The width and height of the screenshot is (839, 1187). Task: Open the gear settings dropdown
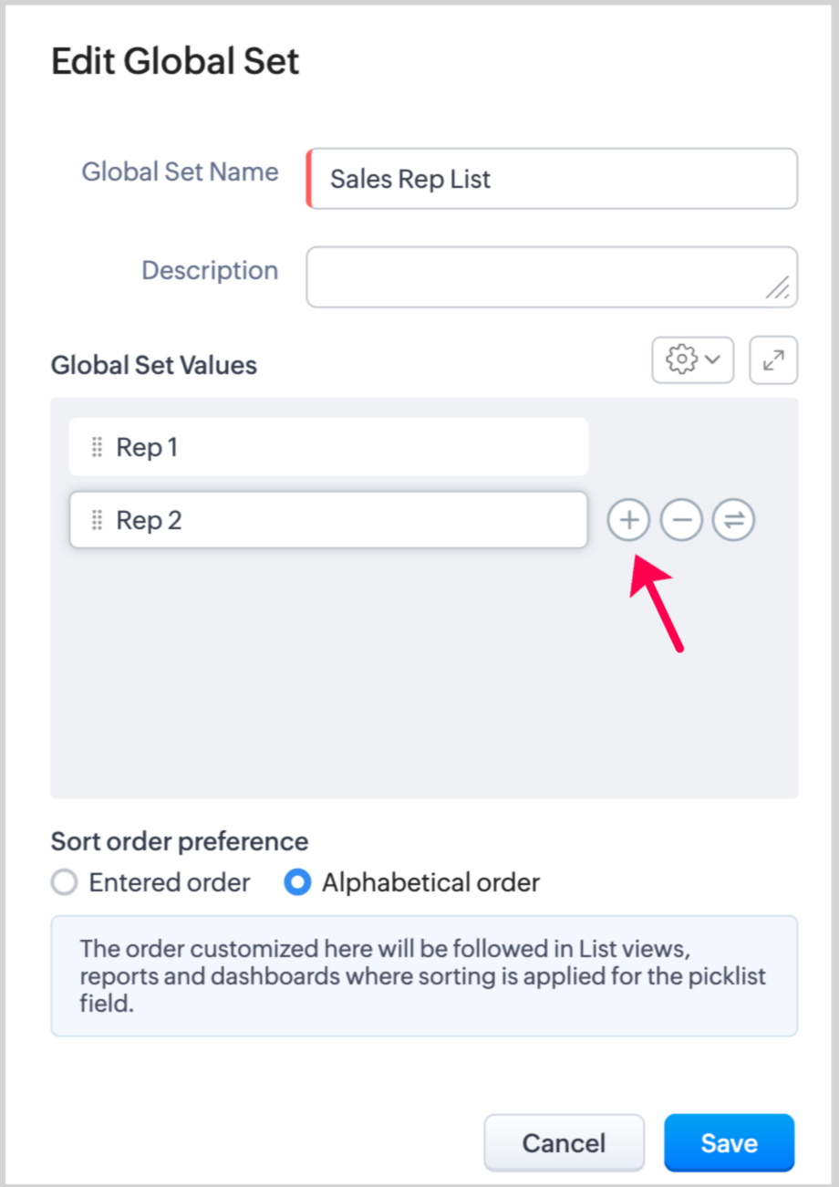(692, 360)
